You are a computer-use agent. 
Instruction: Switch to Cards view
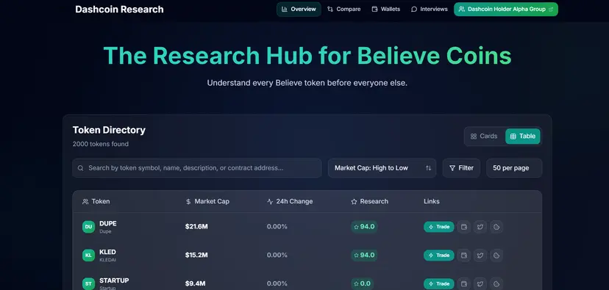tap(484, 136)
